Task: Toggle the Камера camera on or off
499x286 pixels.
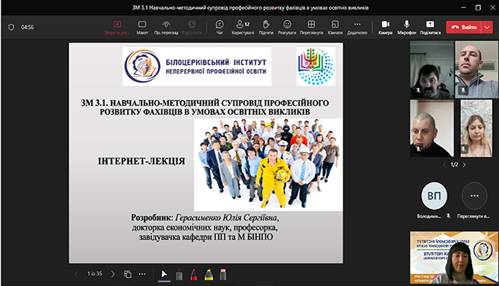Action: 385,27
